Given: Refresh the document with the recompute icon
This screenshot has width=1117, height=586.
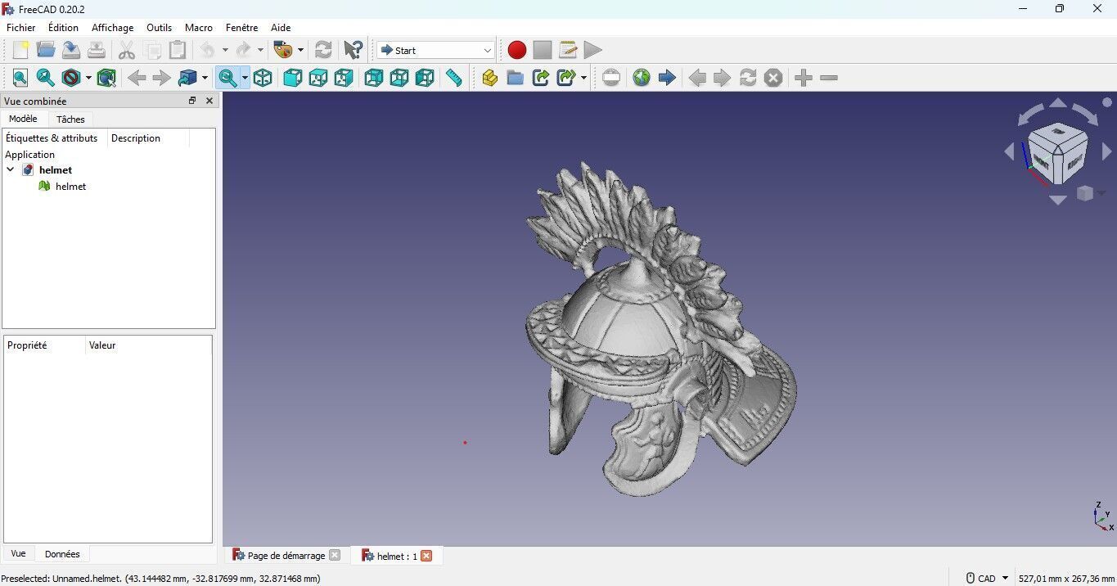Looking at the screenshot, I should tap(323, 50).
